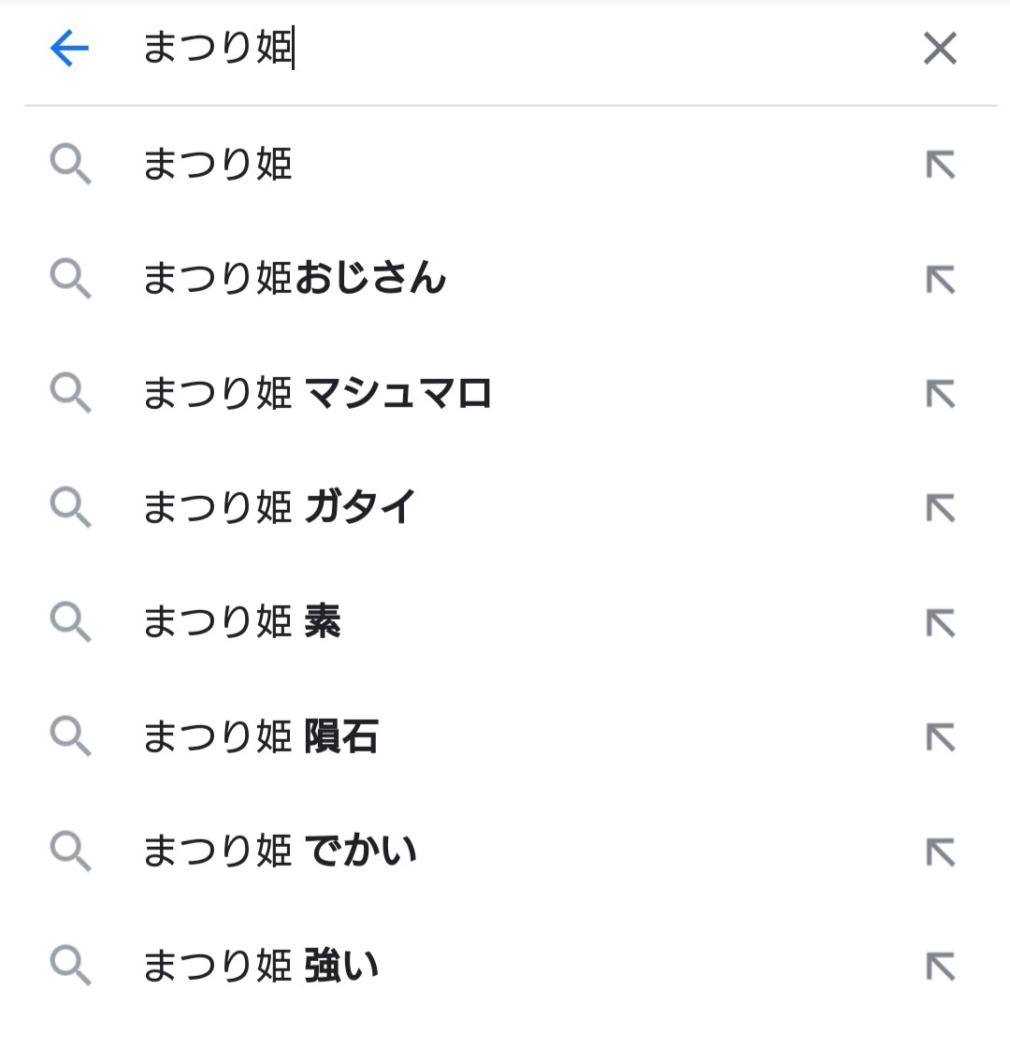
Task: Fill query with マシュマロ suggestion arrow
Action: coord(940,394)
